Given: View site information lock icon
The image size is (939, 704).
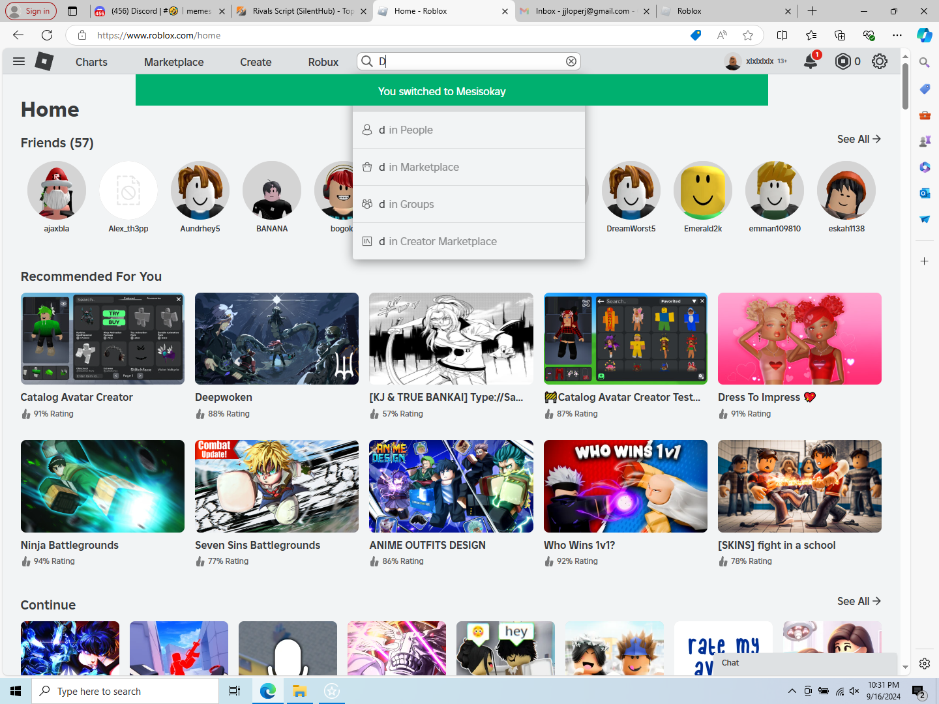Looking at the screenshot, I should point(82,35).
